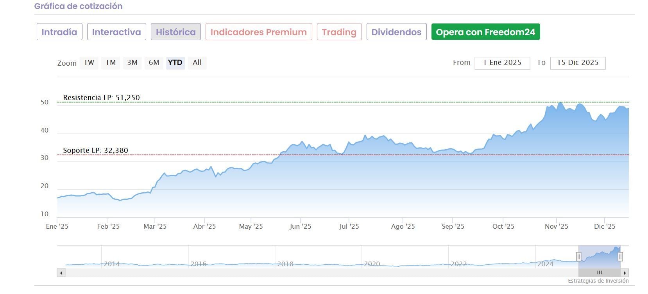Screen dimensions: 648x294
Task: Grab the left navigator range handle
Action: [578, 256]
